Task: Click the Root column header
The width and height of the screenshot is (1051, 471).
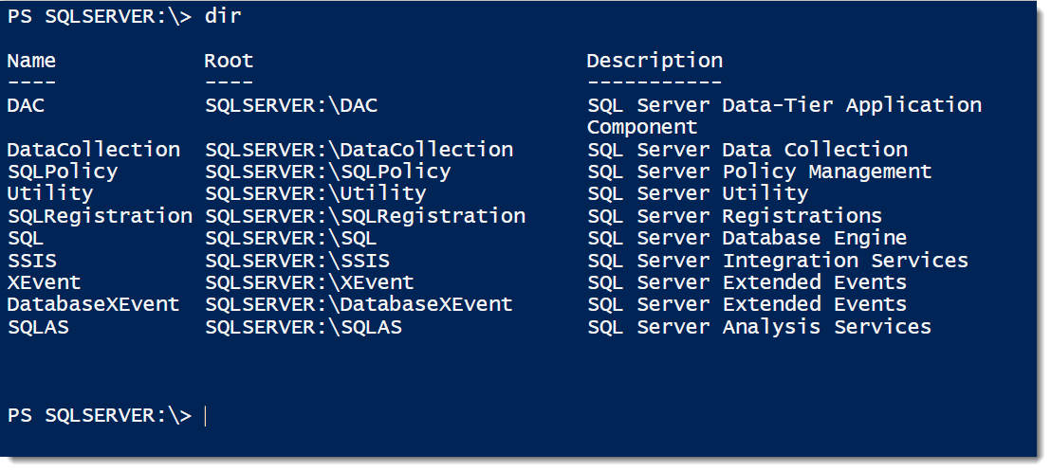Action: click(x=229, y=61)
